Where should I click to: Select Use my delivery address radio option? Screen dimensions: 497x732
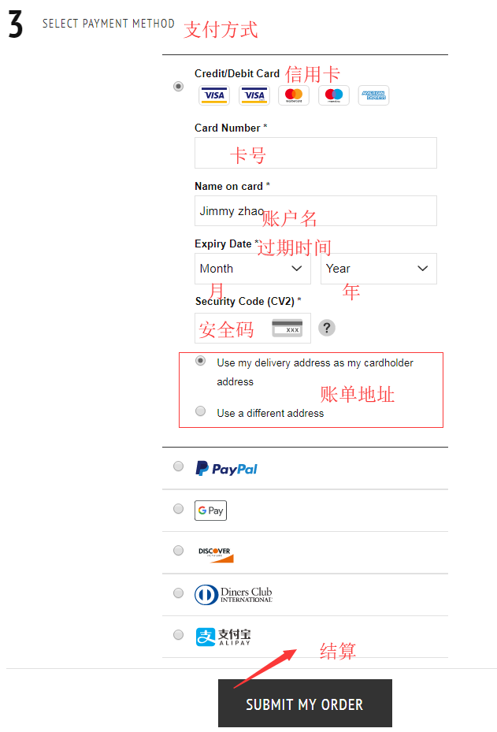point(201,361)
